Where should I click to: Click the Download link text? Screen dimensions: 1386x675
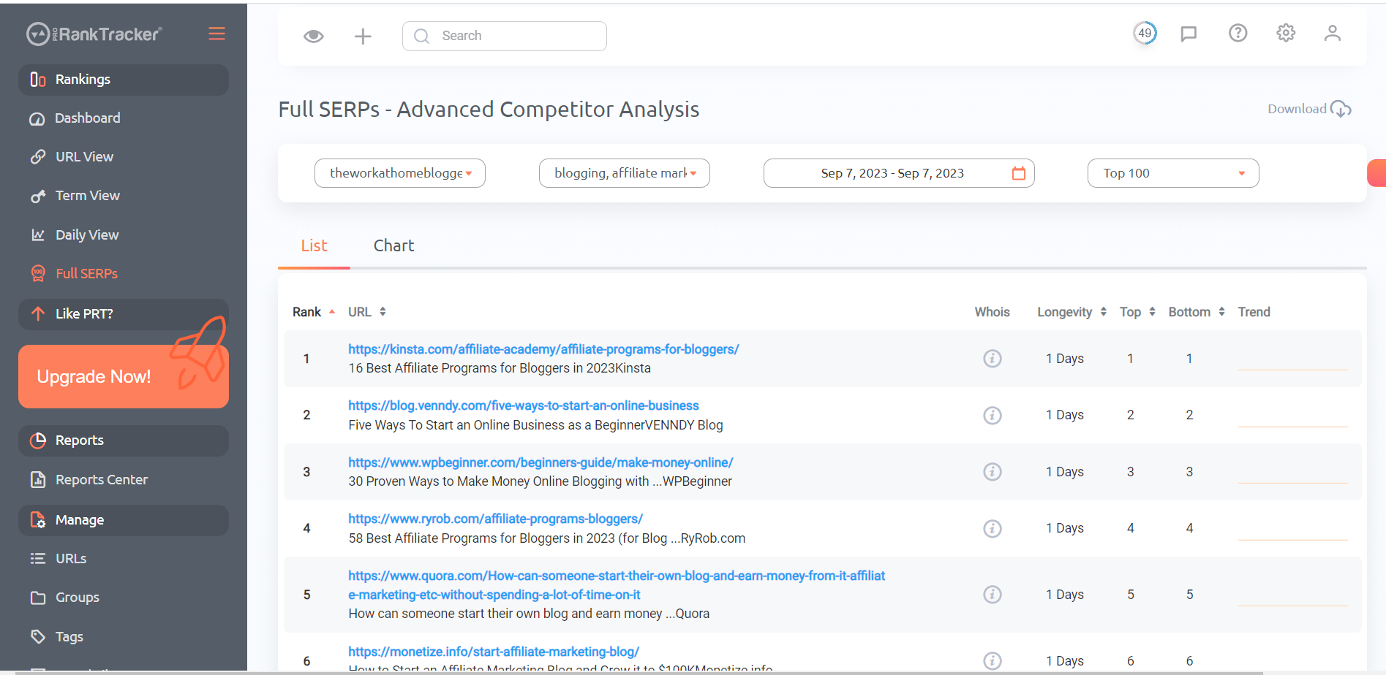[x=1297, y=109]
